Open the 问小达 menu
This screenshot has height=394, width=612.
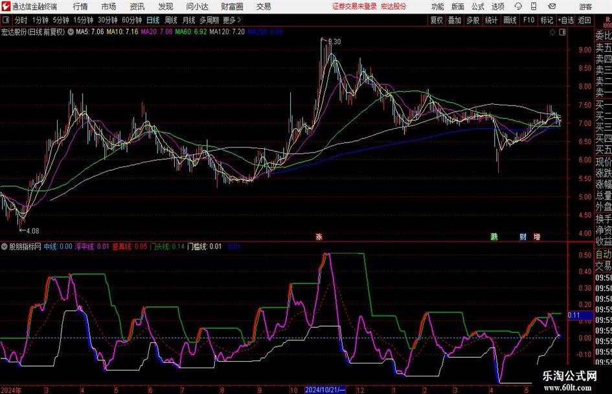197,6
